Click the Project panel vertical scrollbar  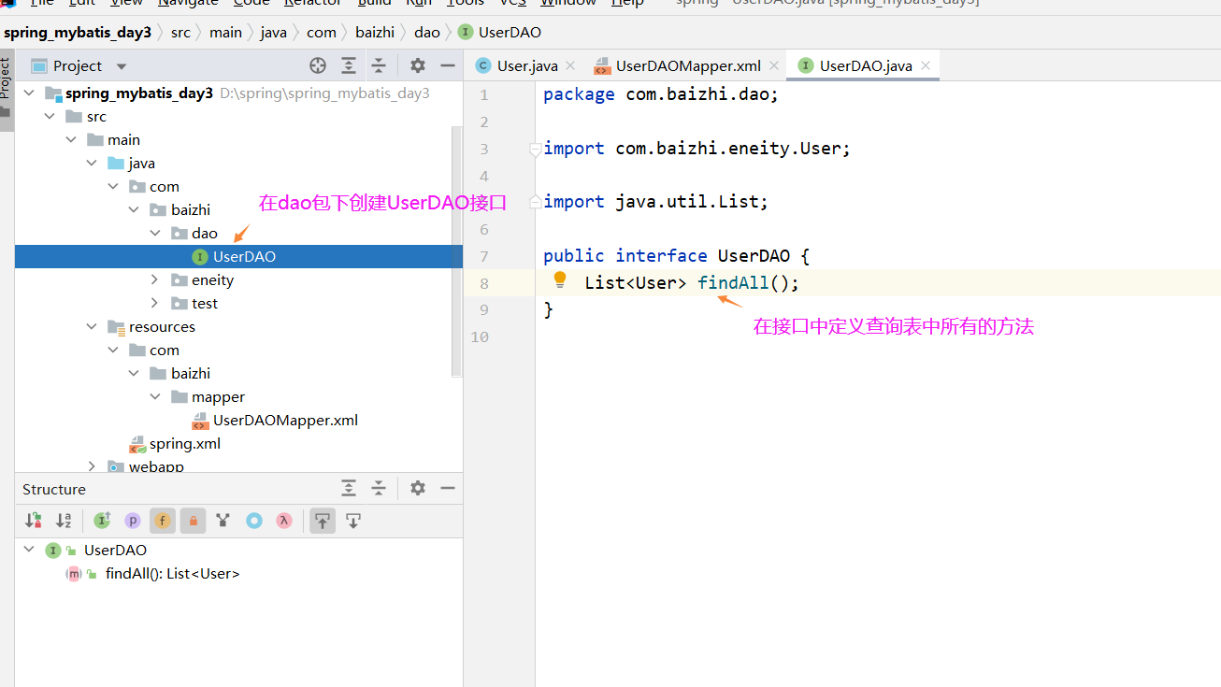pyautogui.click(x=456, y=250)
